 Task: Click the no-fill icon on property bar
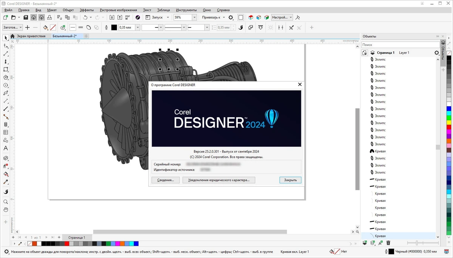pos(53,28)
